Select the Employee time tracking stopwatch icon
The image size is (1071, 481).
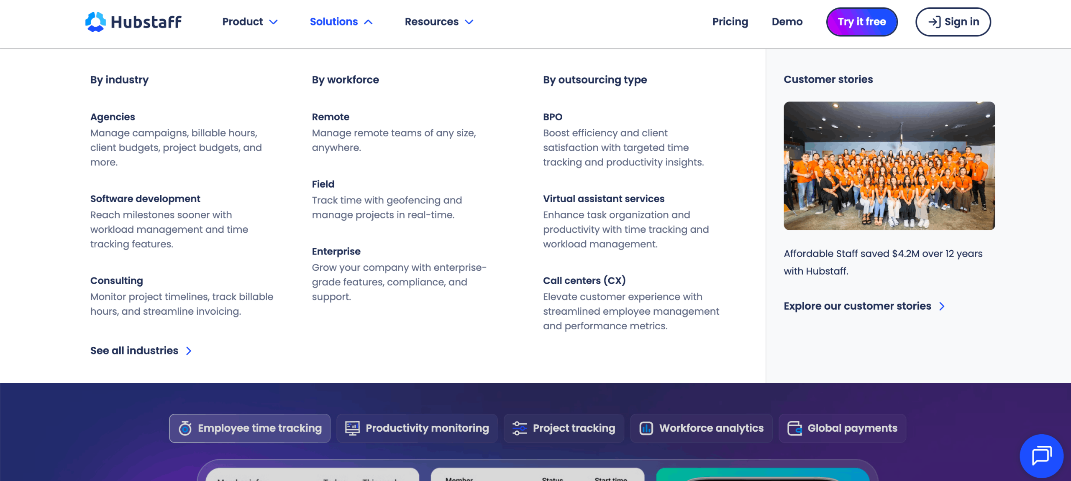pyautogui.click(x=186, y=428)
